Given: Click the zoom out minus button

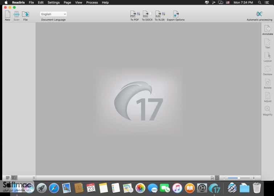Looking at the screenshot, I should coord(224,178).
